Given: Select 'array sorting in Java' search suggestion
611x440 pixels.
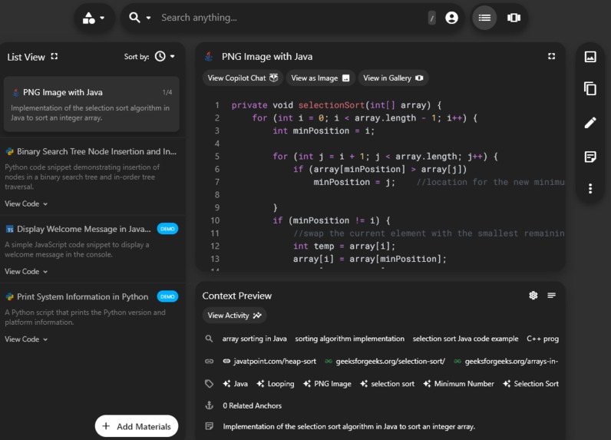Looking at the screenshot, I should tap(254, 339).
